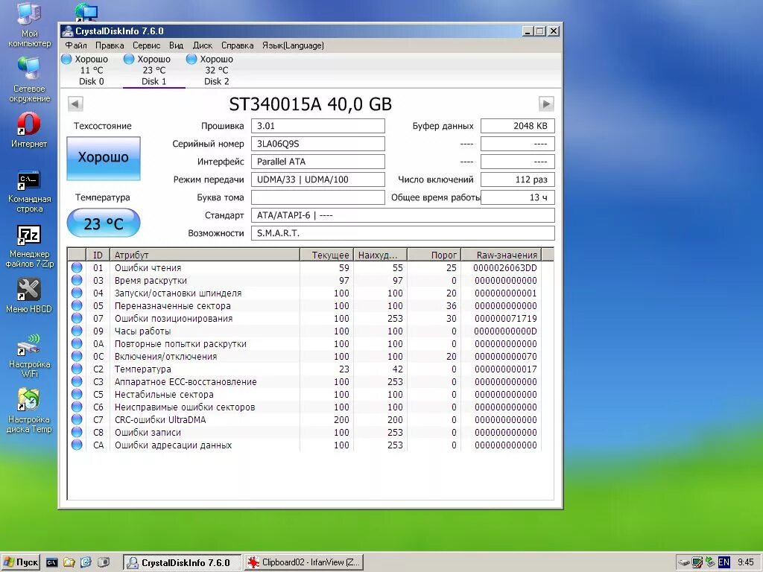The image size is (763, 572).
Task: Open the Диск menu
Action: click(203, 45)
